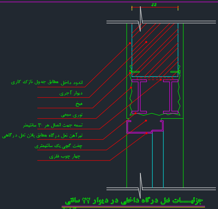
Task: Click the 'اندود داخل مطابق جدول نازک کاری' annotation
Action: tap(47, 82)
